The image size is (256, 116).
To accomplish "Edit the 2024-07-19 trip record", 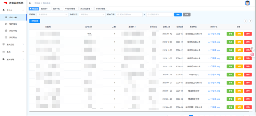I will pos(230,75).
